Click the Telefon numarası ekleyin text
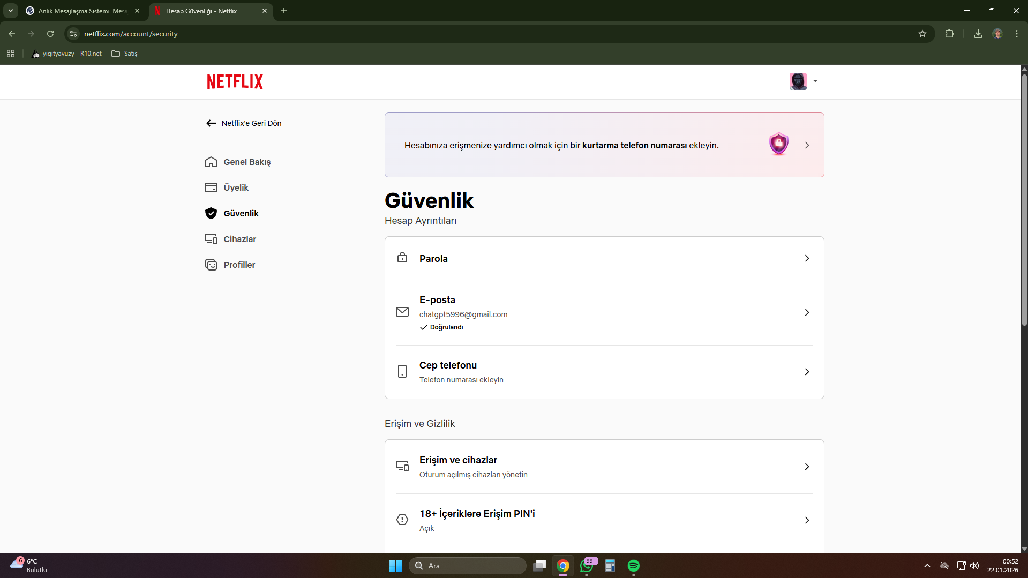 coord(461,380)
